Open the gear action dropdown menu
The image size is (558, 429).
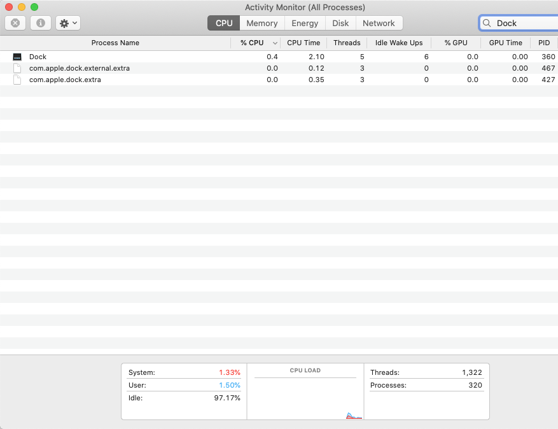pyautogui.click(x=68, y=23)
